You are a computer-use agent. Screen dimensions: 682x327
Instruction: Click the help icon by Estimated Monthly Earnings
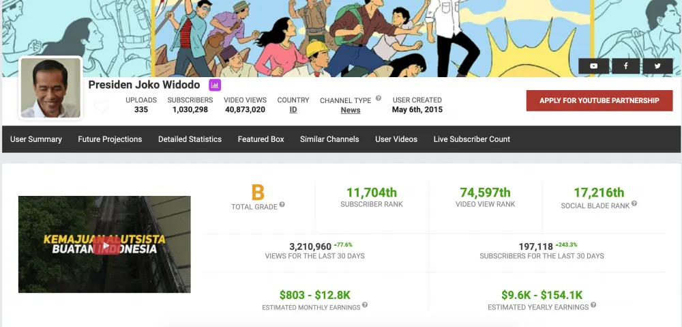[x=365, y=304]
